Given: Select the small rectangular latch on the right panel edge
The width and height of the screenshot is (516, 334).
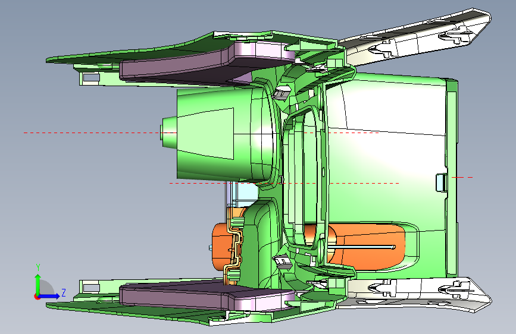Looking at the screenshot, I should click(x=442, y=182).
